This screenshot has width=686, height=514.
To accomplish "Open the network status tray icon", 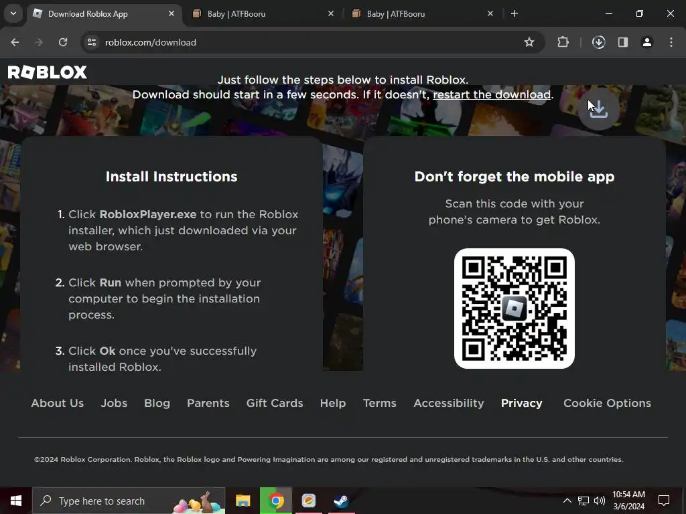I will [584, 501].
